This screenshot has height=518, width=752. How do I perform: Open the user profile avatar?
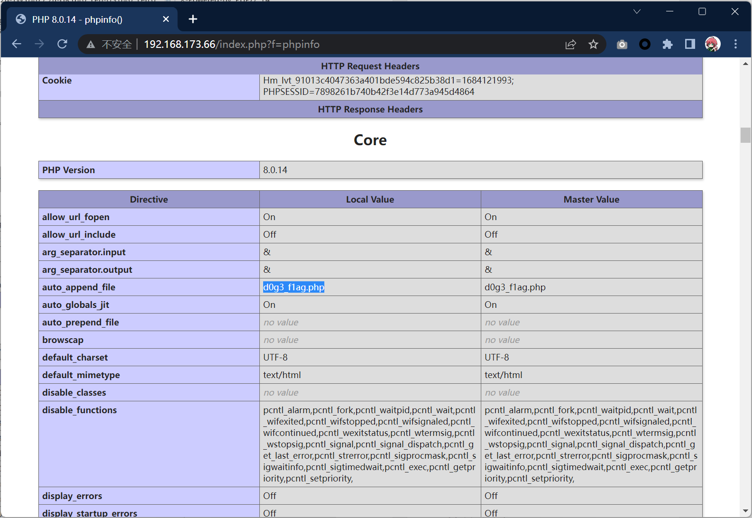[x=713, y=44]
